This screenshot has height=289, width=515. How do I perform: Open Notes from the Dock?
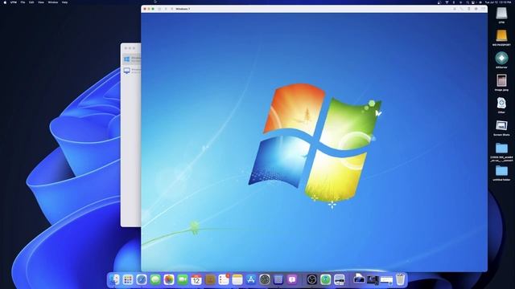click(237, 279)
